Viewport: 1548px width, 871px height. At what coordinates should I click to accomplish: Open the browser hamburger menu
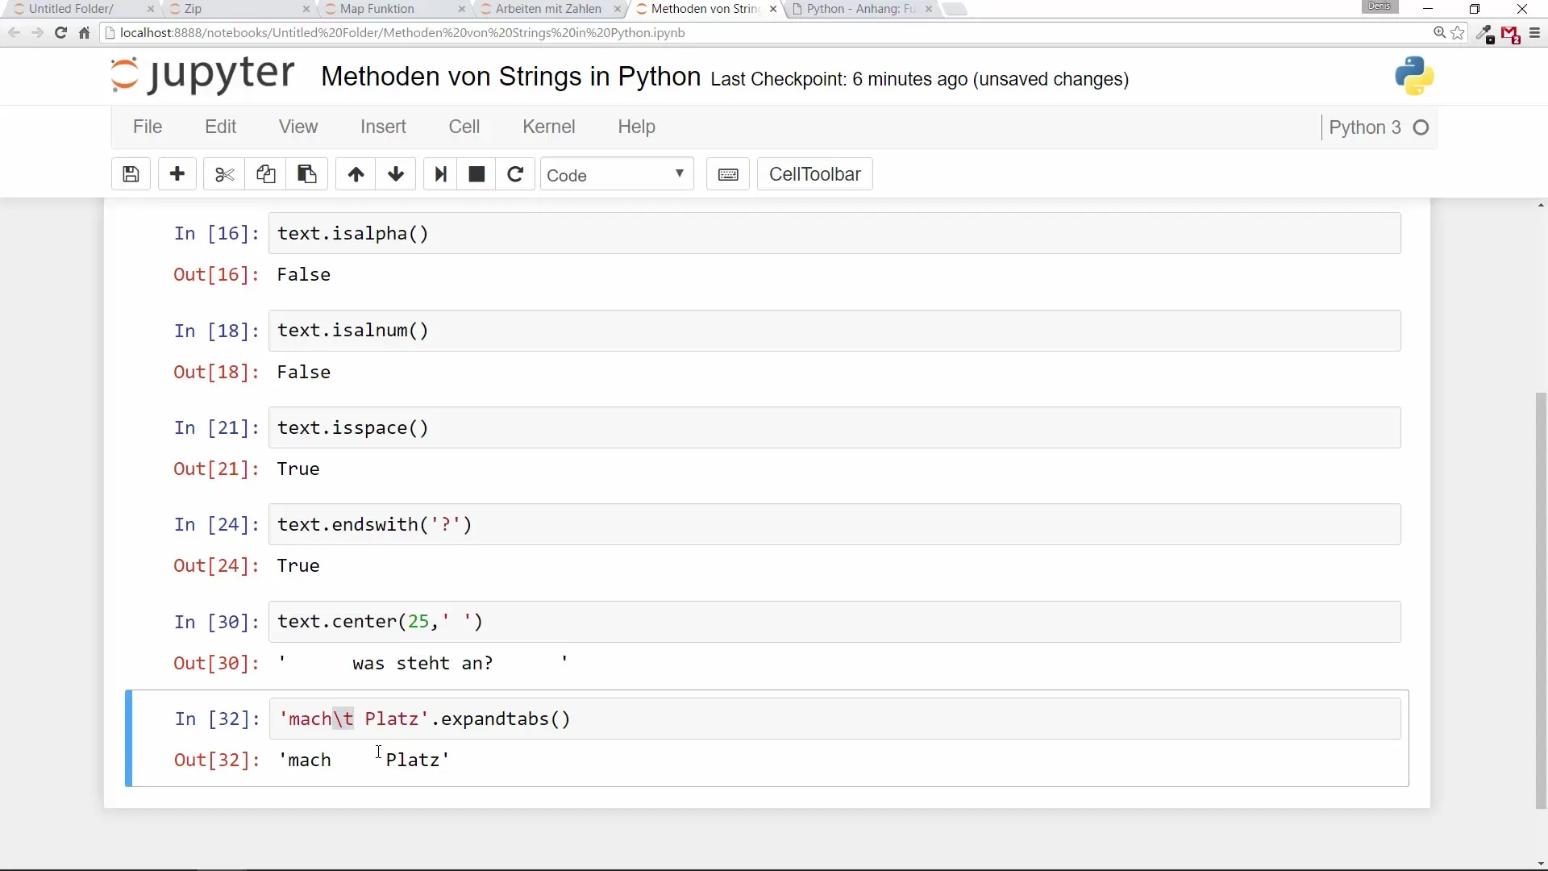coord(1534,33)
